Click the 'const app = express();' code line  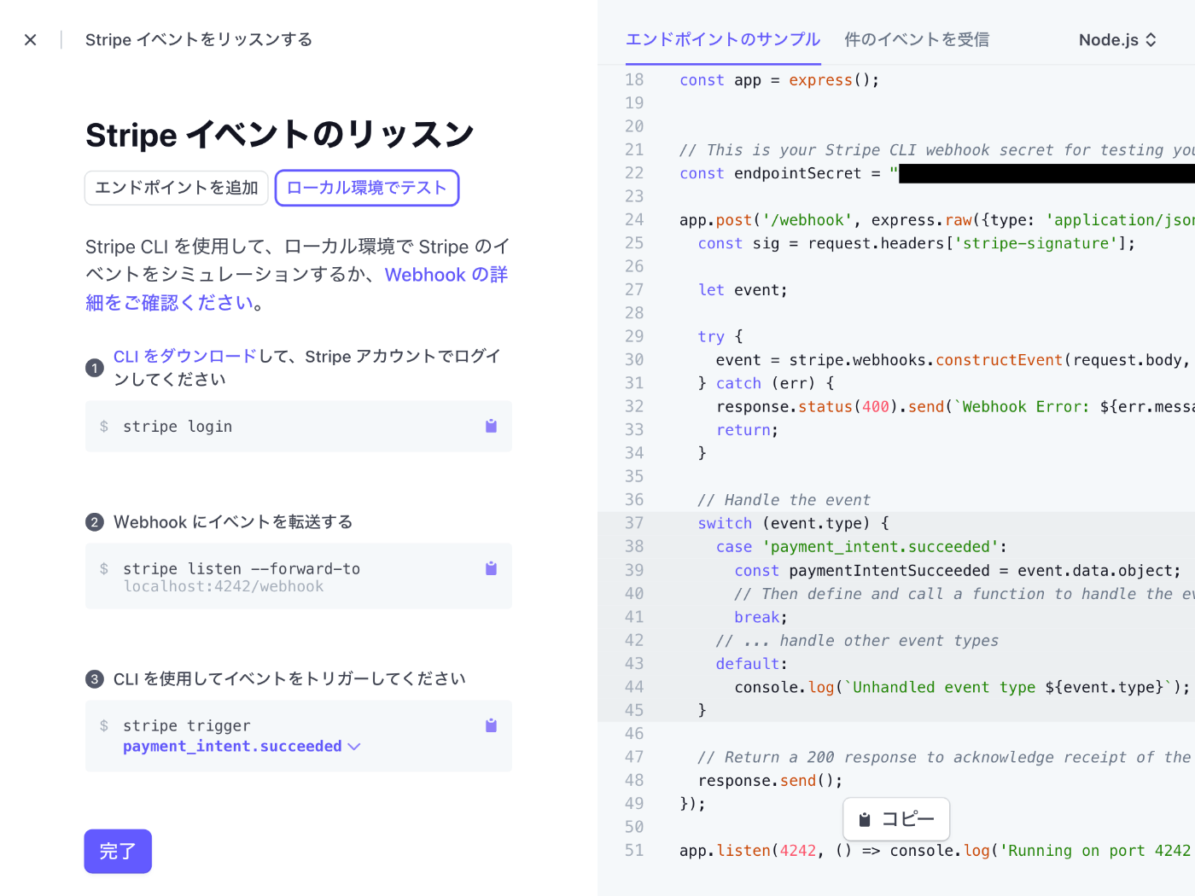click(779, 80)
